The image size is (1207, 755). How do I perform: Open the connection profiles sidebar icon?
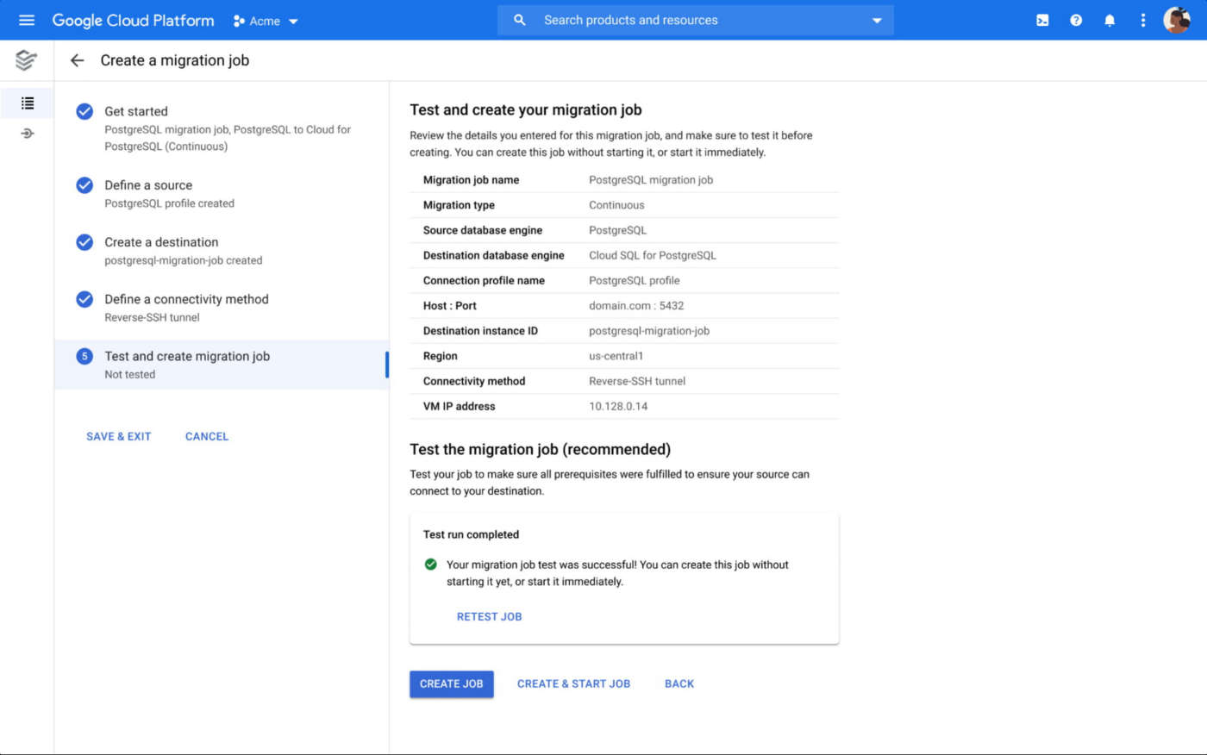point(28,134)
